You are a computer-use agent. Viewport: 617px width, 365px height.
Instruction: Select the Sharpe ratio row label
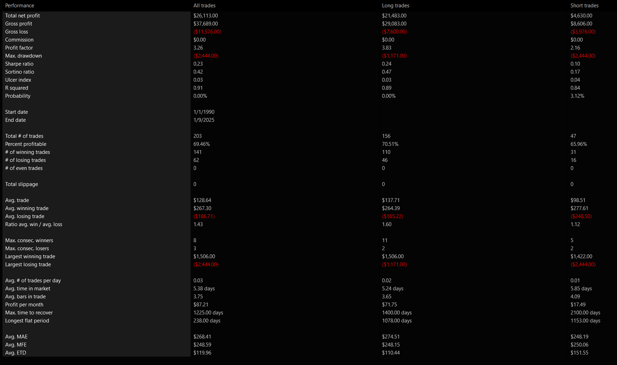19,64
